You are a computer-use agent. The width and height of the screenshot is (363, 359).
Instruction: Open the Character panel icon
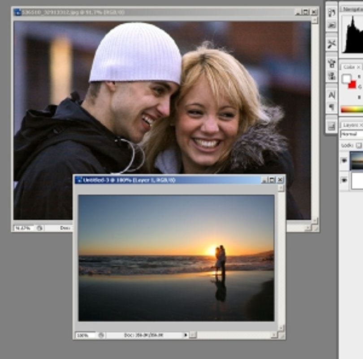point(332,95)
